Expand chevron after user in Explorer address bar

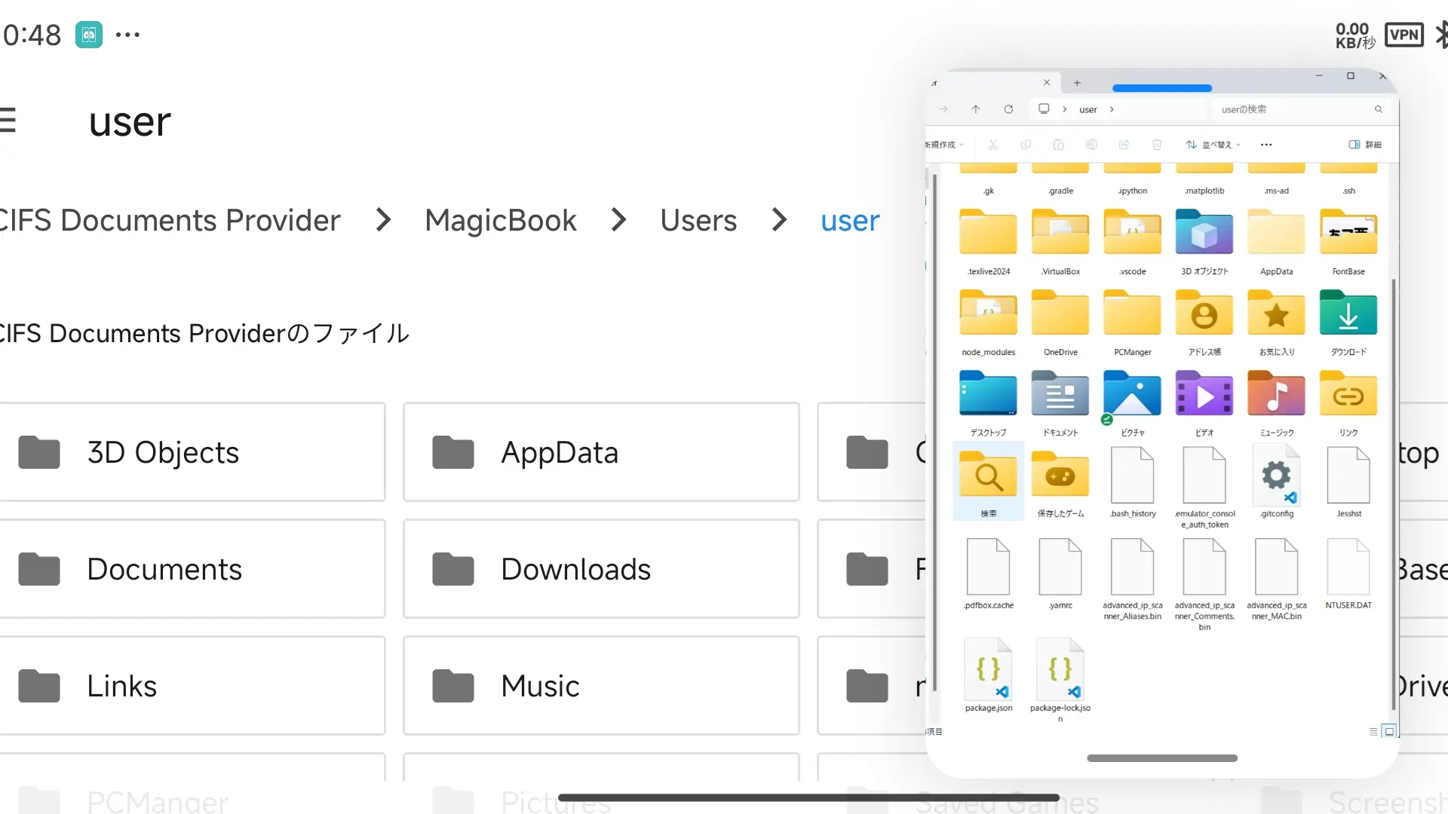(x=1112, y=109)
